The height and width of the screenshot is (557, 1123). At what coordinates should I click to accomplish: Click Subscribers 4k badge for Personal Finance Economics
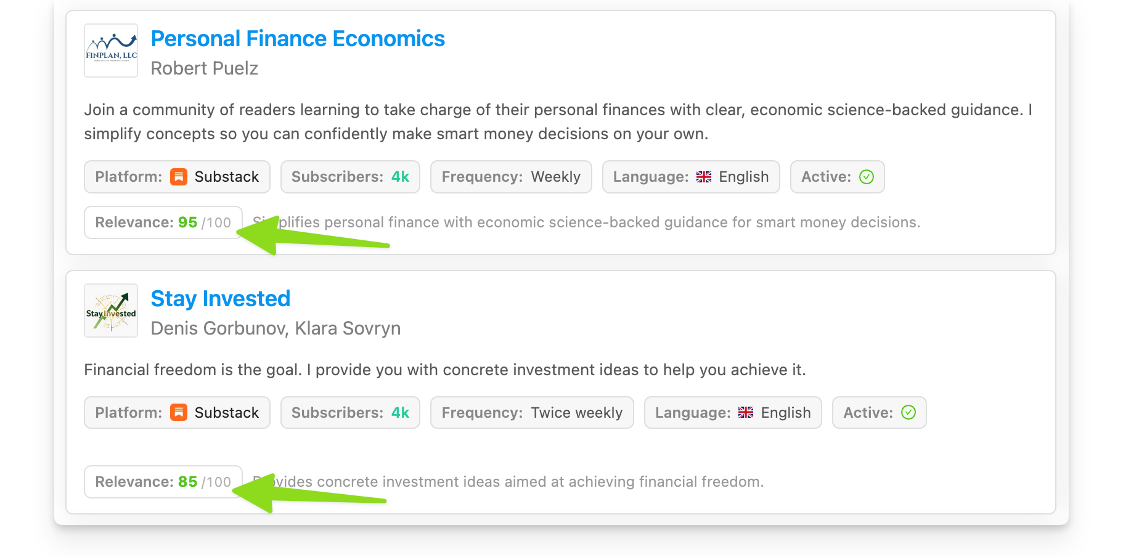point(350,177)
